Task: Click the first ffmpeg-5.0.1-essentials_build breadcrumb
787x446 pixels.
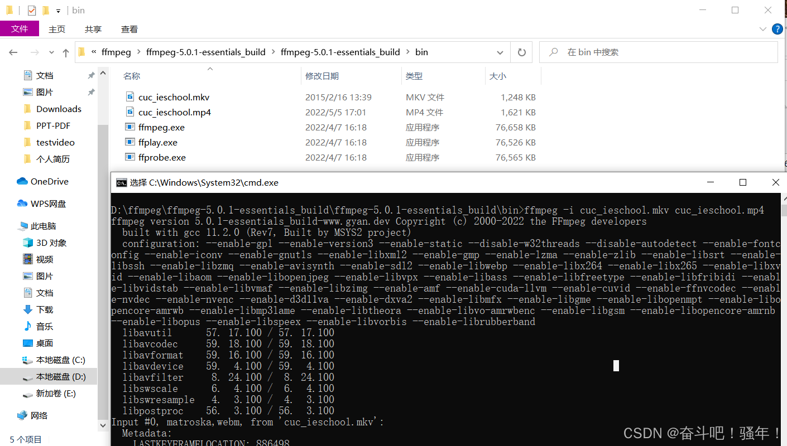Action: tap(206, 52)
